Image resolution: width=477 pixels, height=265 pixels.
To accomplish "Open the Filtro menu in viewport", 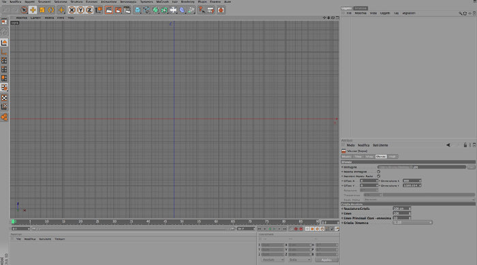I will (61, 18).
